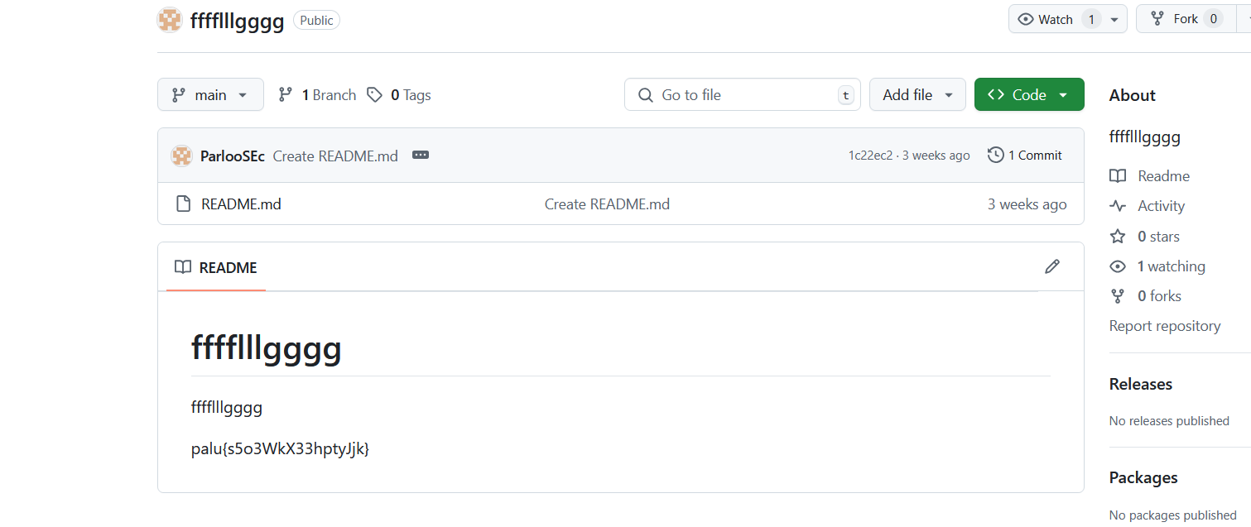Click the star icon beside 0 stars

[1118, 237]
